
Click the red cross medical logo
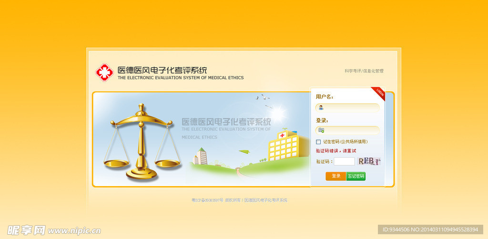[104, 72]
